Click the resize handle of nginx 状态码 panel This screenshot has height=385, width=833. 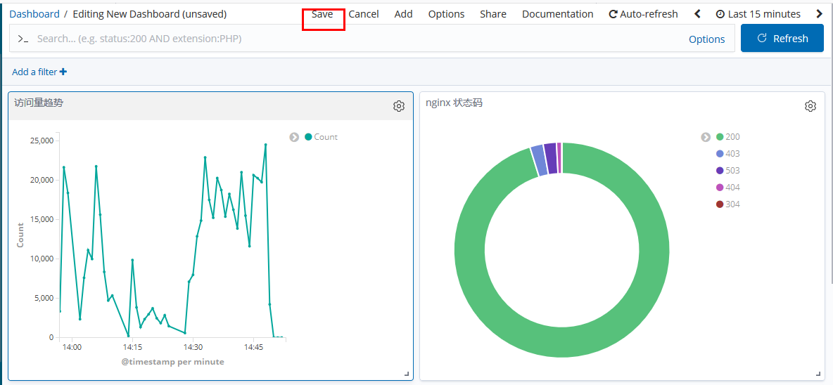[x=819, y=374]
